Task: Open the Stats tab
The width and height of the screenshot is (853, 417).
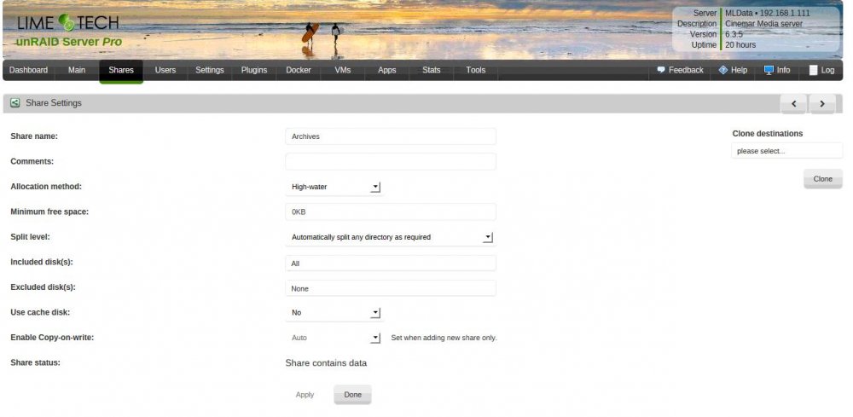Action: click(432, 70)
